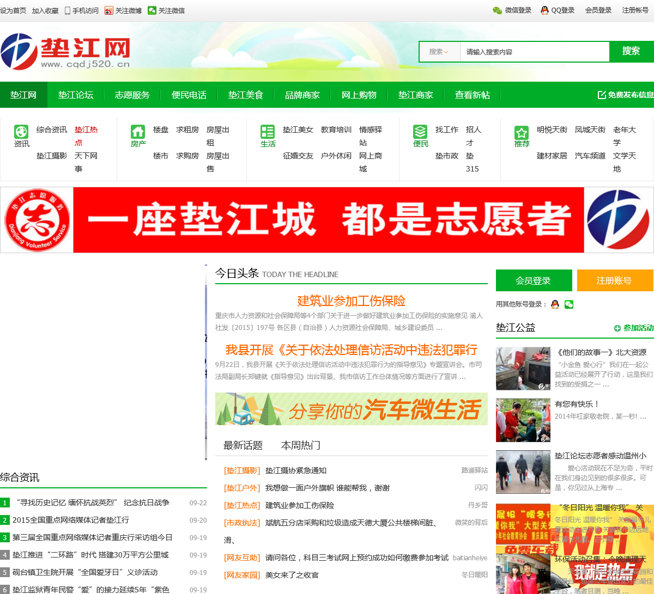Click the 一座垫江城 都是志愿者 banner

(x=327, y=220)
